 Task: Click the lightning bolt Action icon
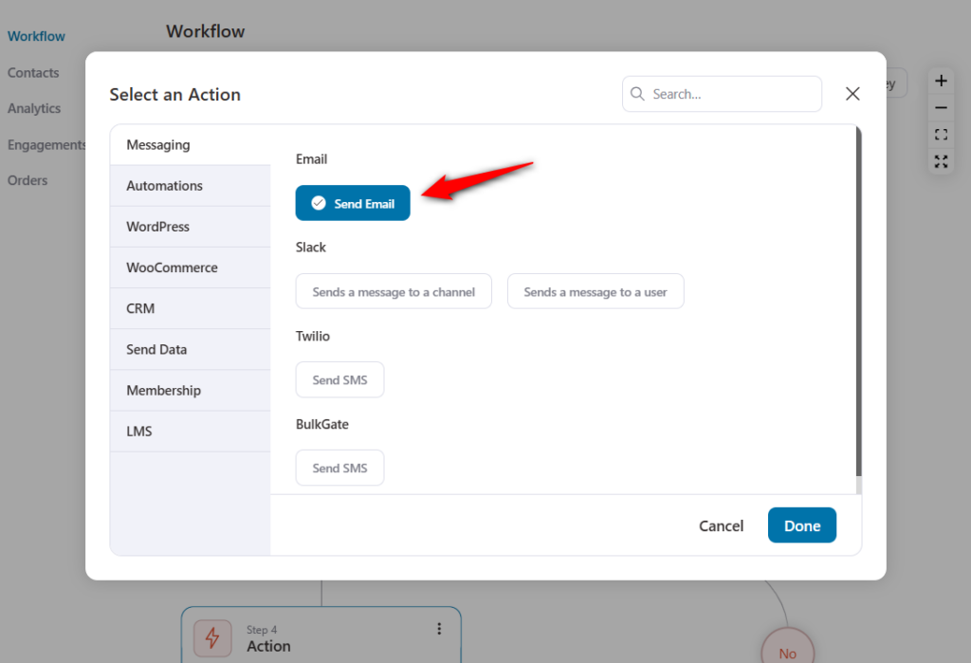tap(212, 638)
